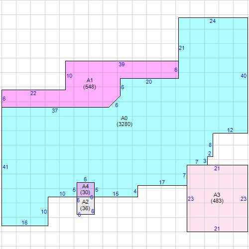Click the 16 dimension label
Viewport: 249px width, 249px height.
[x=24, y=223]
